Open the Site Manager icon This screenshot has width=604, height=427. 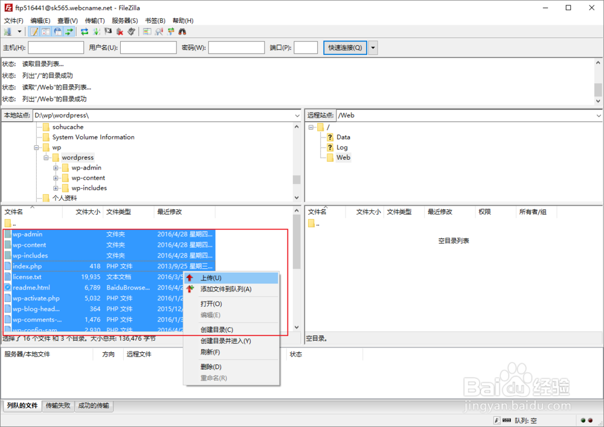[8, 32]
